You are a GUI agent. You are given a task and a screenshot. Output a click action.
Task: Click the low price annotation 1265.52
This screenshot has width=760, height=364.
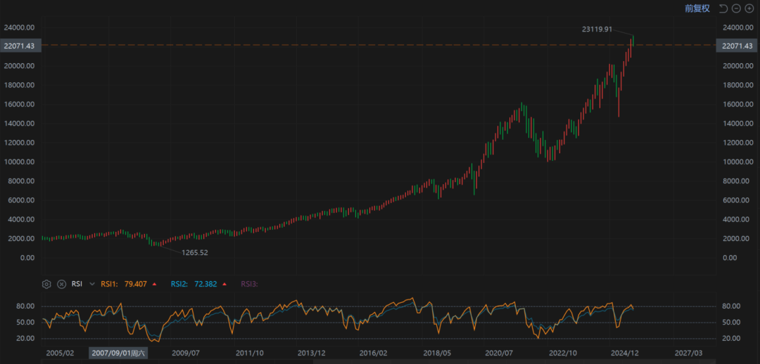[195, 252]
